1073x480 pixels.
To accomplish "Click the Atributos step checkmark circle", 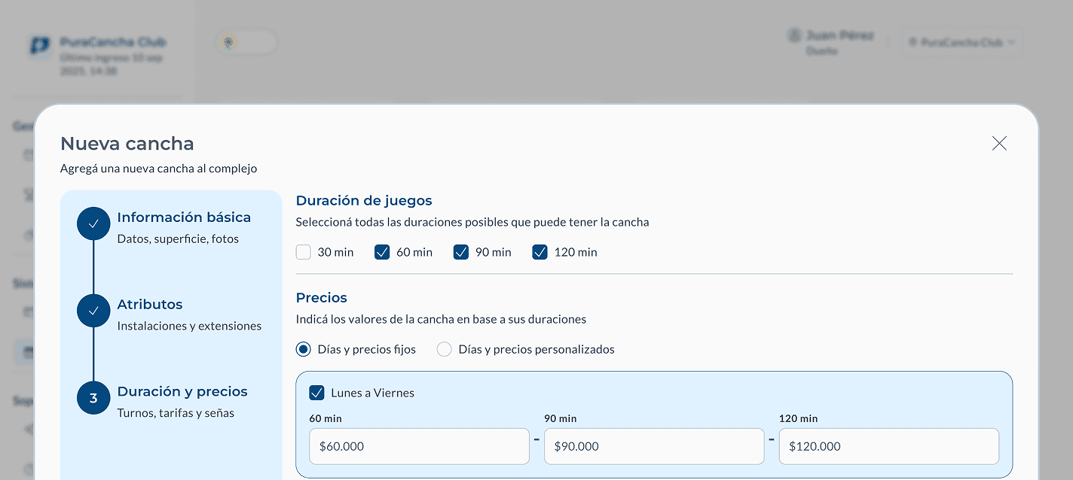I will pyautogui.click(x=93, y=311).
